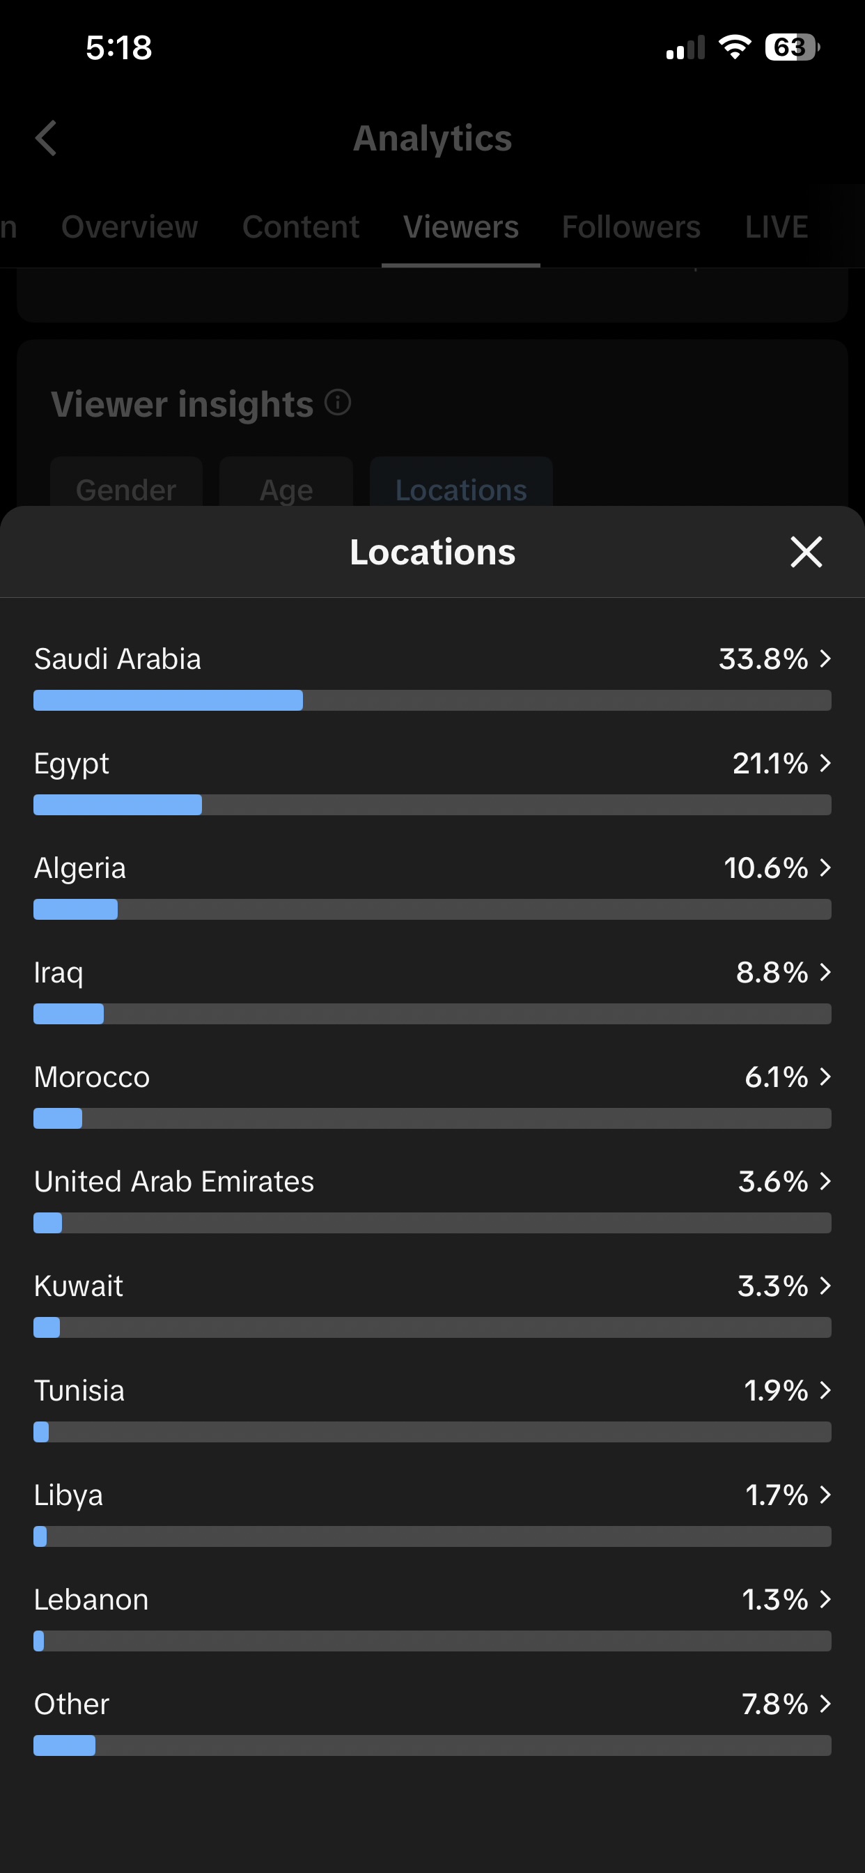865x1873 pixels.
Task: Open United Arab Emirates row
Action: (432, 1197)
